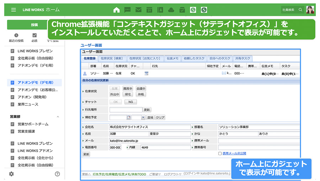Open date picker icon for 帰社予定

pyautogui.click(x=129, y=117)
